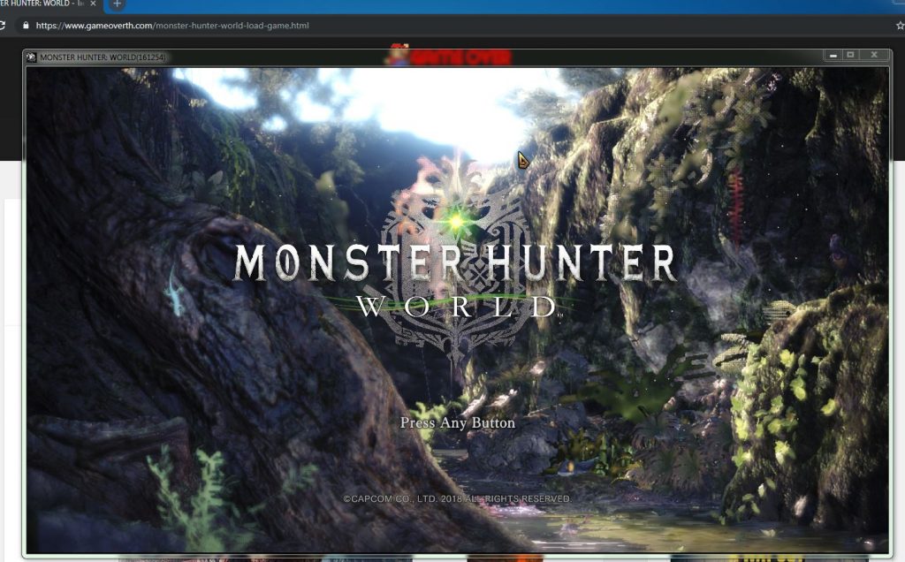Click the padlock site security icon
The image size is (905, 562).
25,26
